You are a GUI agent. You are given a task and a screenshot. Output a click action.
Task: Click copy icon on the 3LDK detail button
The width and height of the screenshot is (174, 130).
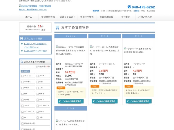pos(60,101)
